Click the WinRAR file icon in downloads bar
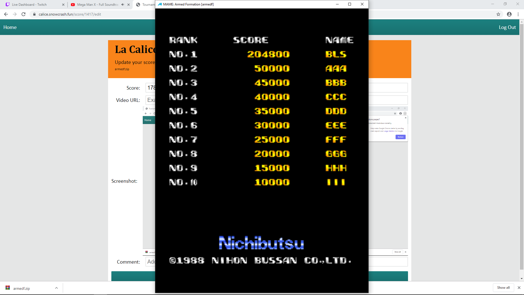524x295 pixels. pos(8,288)
